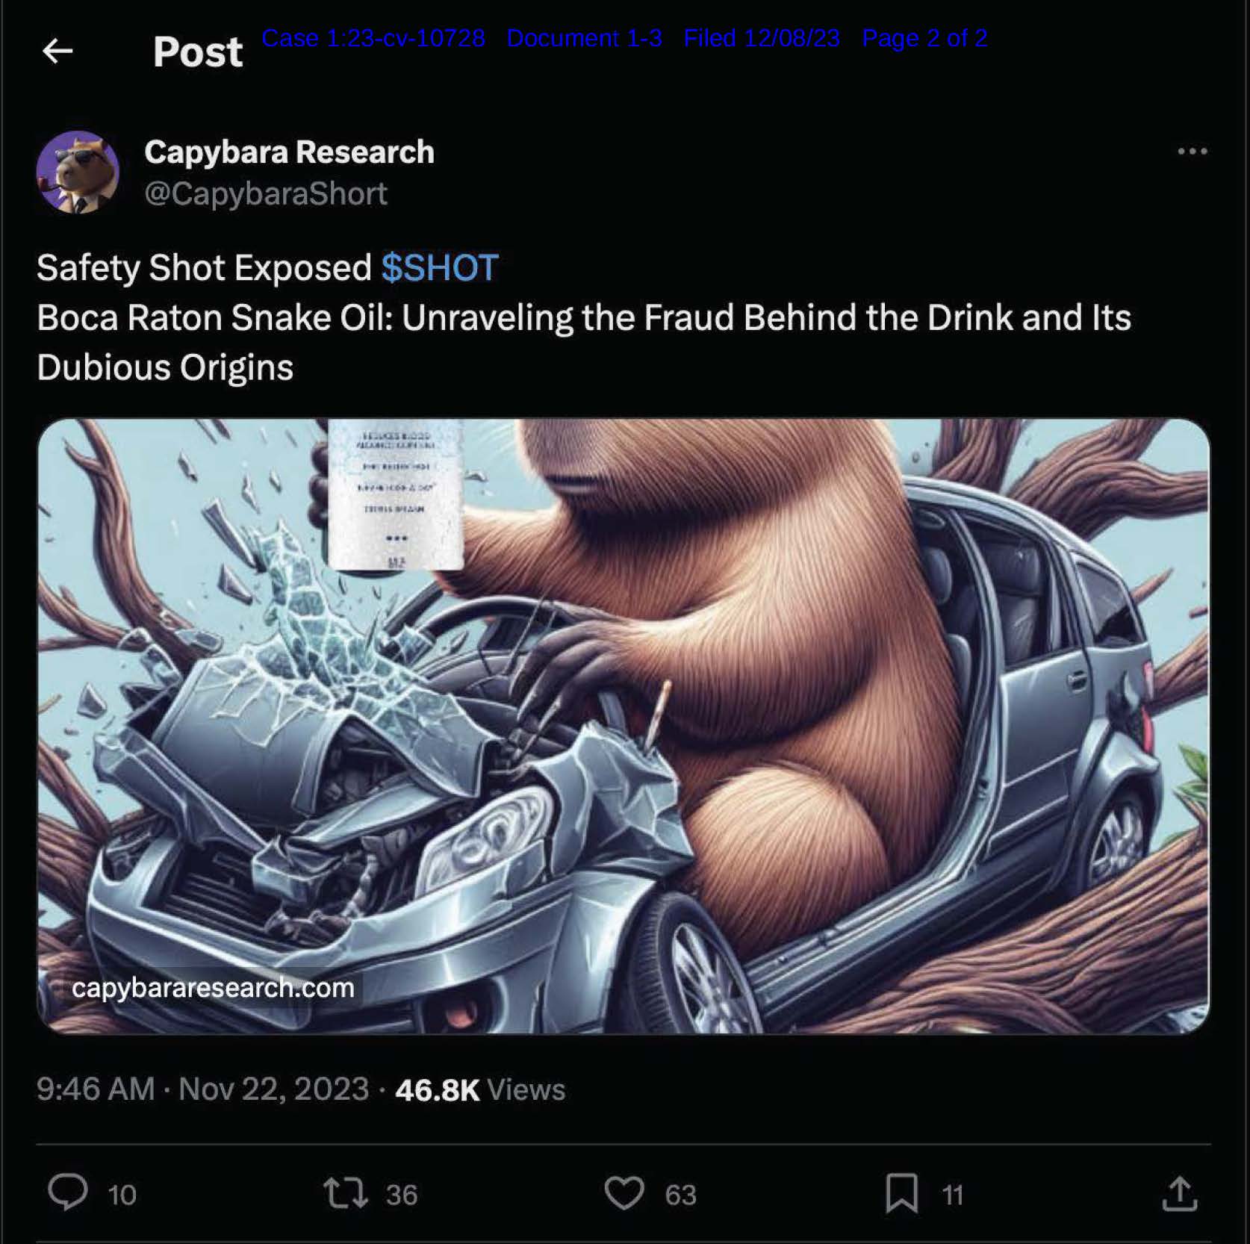
Task: Toggle the like heart icon
Action: (x=624, y=1192)
